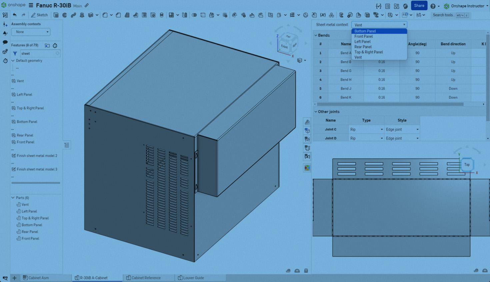Click the Variable (x) tool icon
Screen dimensions: 490x282
tap(323, 15)
